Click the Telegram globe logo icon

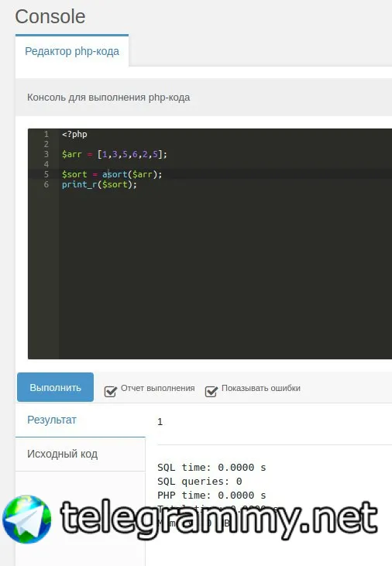click(x=27, y=519)
